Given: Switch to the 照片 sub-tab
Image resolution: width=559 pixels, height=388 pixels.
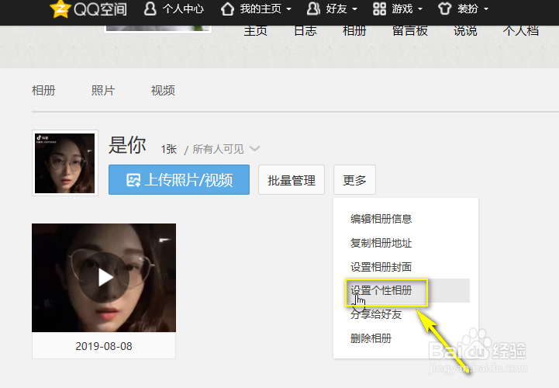Looking at the screenshot, I should click(x=103, y=90).
